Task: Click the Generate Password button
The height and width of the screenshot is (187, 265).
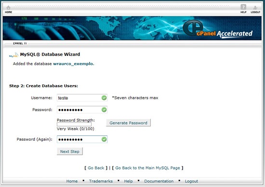Action: [x=128, y=123]
